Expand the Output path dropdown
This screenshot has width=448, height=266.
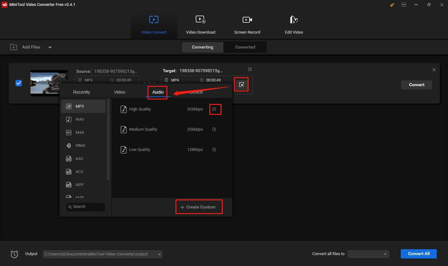coord(160,254)
